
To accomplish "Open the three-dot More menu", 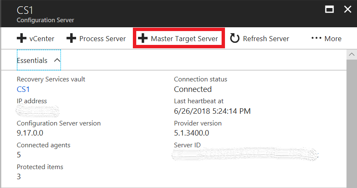I will tap(316, 38).
